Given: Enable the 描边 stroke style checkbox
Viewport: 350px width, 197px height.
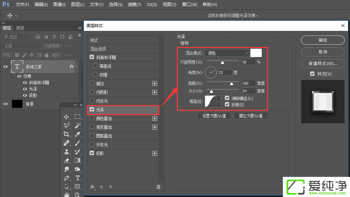Looking at the screenshot, I should click(x=92, y=84).
